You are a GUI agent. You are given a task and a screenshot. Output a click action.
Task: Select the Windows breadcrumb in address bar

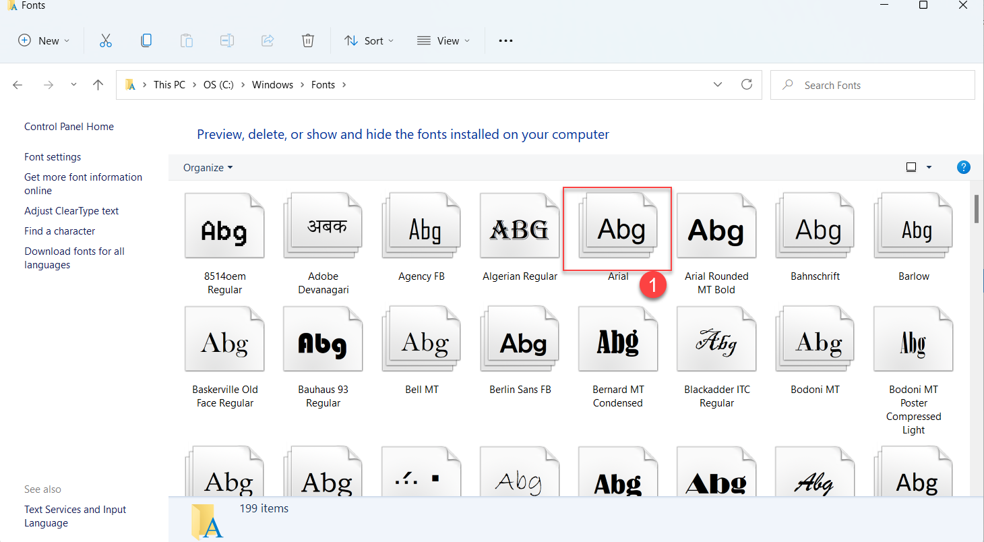pos(272,85)
